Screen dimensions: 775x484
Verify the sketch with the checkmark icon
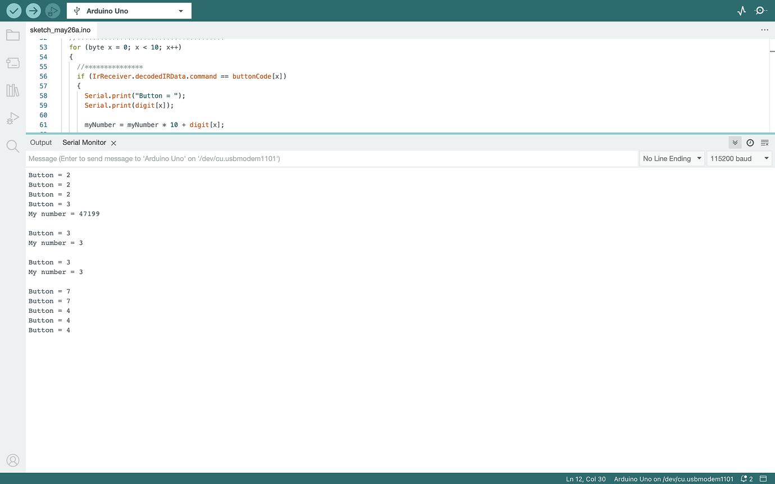(13, 10)
